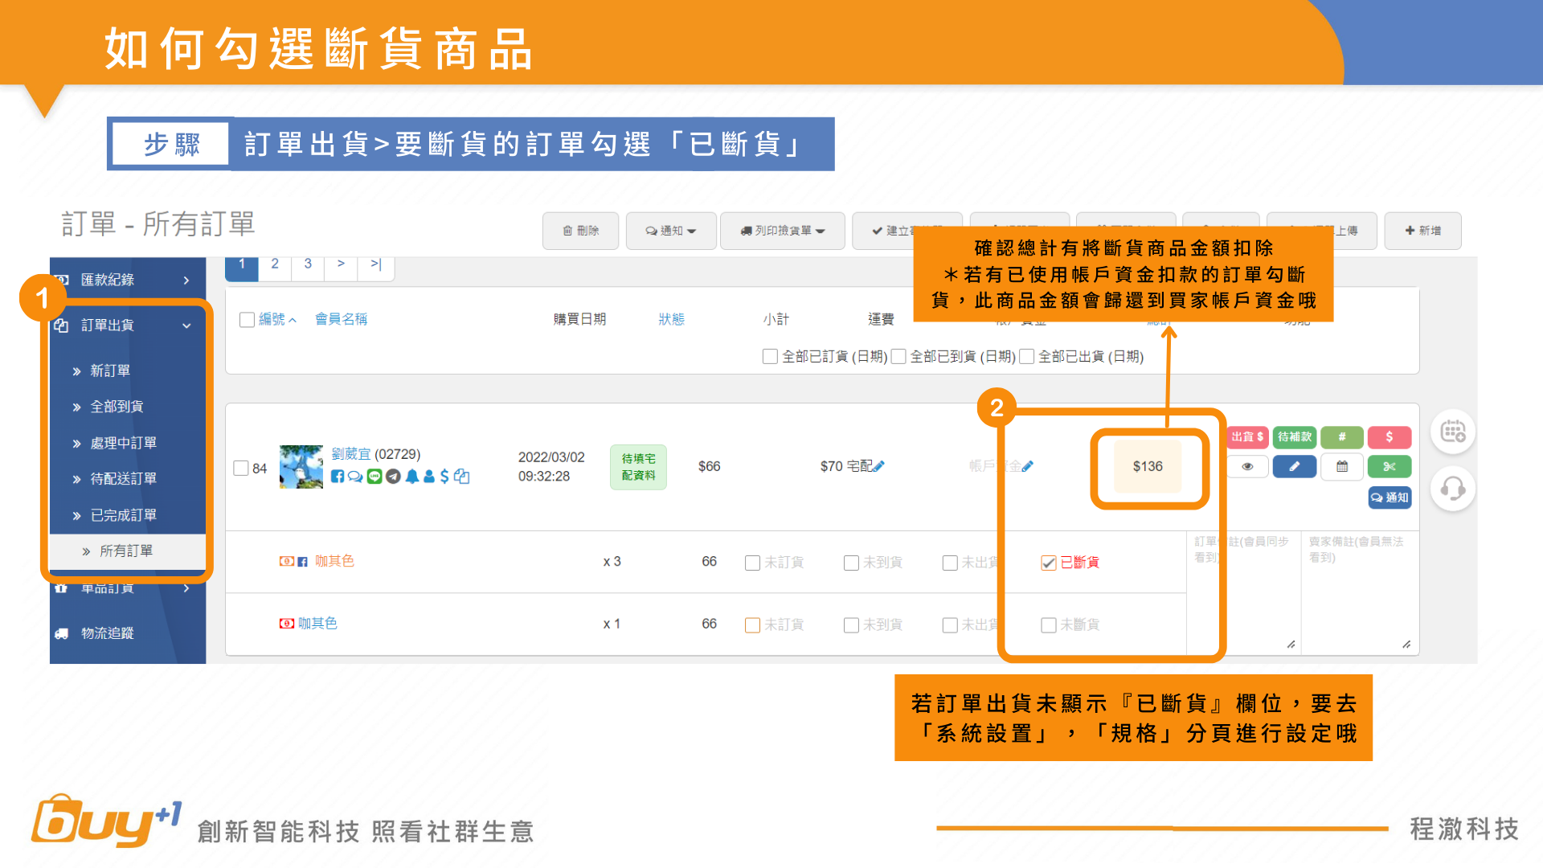The height and width of the screenshot is (868, 1543).
Task: Click the 刪除 delete button
Action: click(580, 231)
